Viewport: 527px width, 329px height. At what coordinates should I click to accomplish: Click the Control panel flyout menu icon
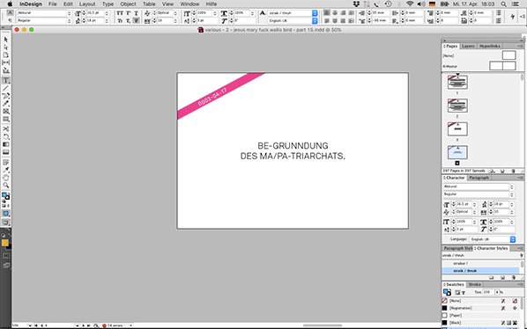523,17
